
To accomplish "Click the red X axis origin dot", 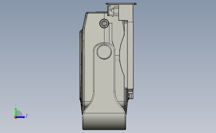I will pyautogui.click(x=15, y=118).
